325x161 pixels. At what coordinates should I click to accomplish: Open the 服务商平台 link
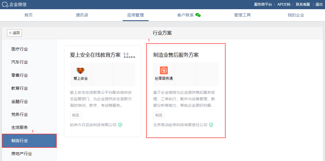tap(263, 4)
